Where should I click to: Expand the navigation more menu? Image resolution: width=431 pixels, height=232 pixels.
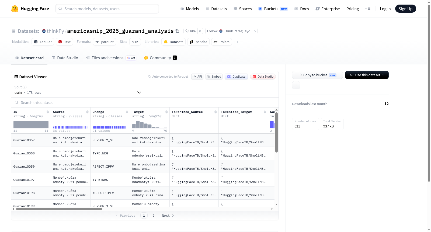coord(368,9)
